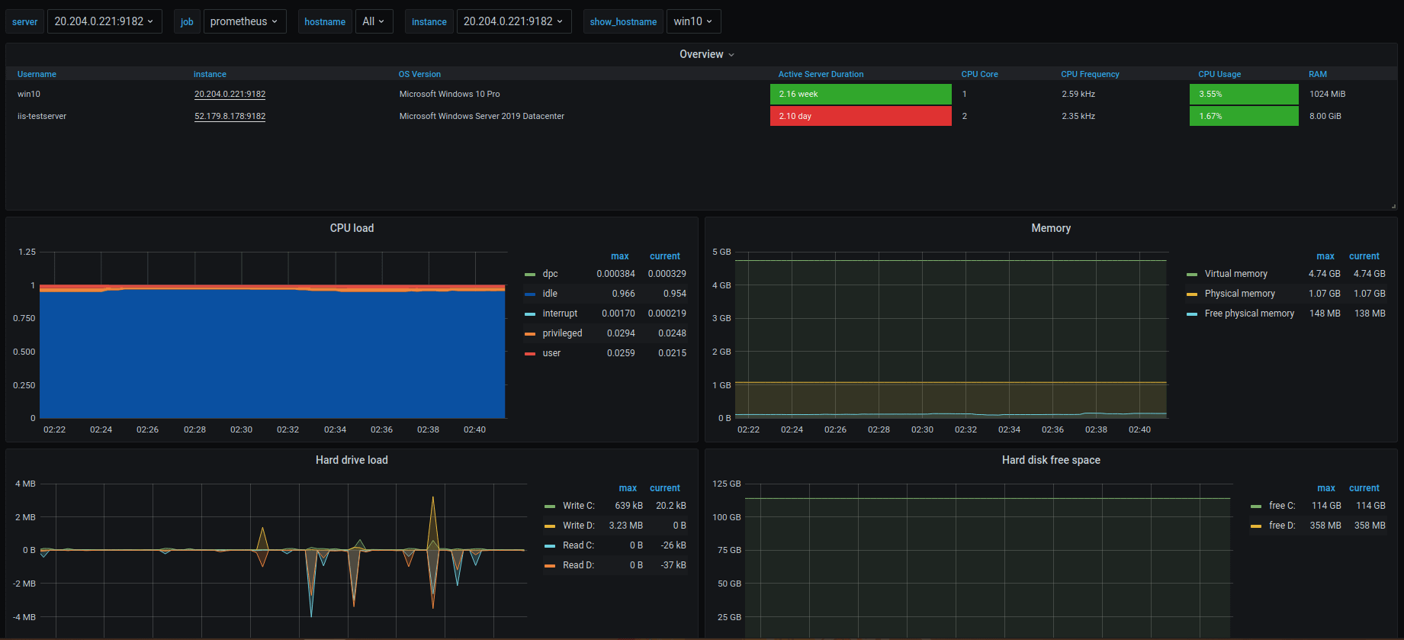The width and height of the screenshot is (1404, 640).
Task: Click the red user series color icon
Action: (x=530, y=354)
